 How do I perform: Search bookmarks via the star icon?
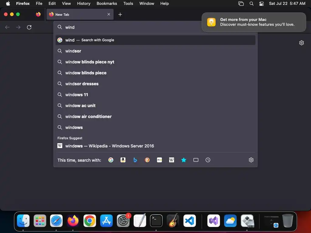click(184, 160)
